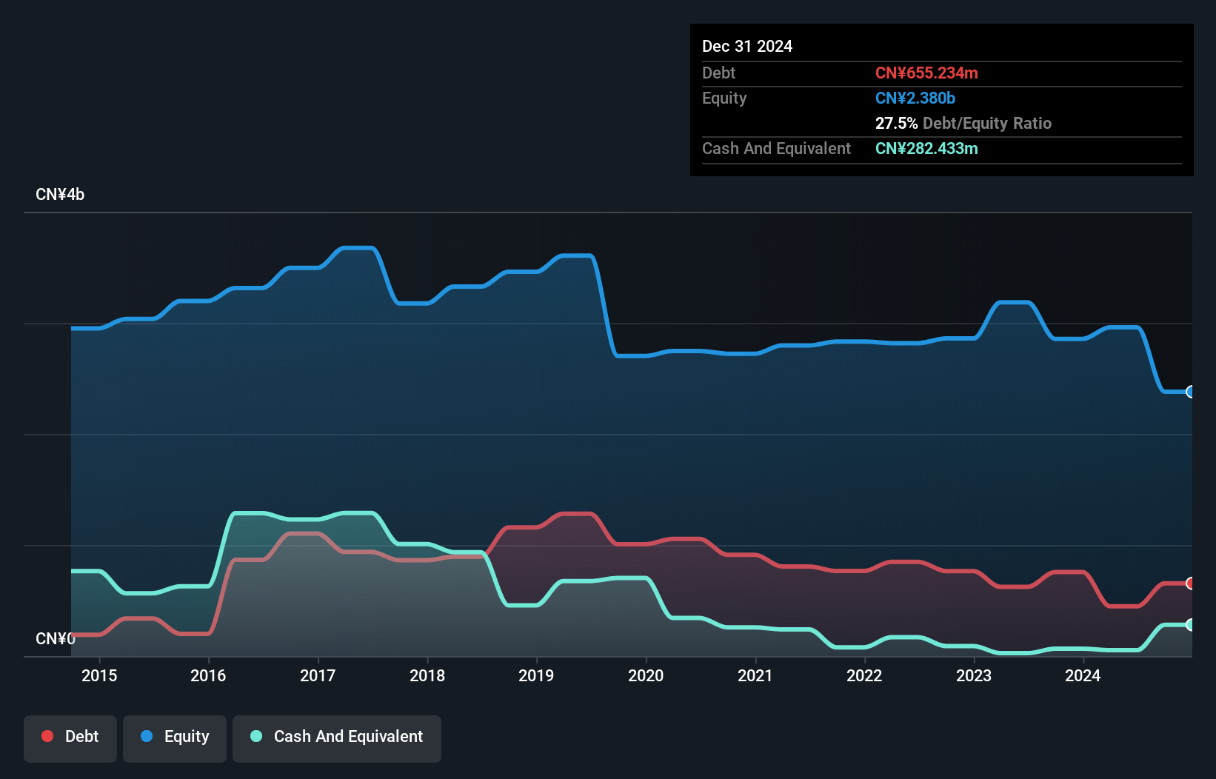1216x779 pixels.
Task: Click the 27.5% Debt/Equity Ratio text
Action: [x=963, y=123]
